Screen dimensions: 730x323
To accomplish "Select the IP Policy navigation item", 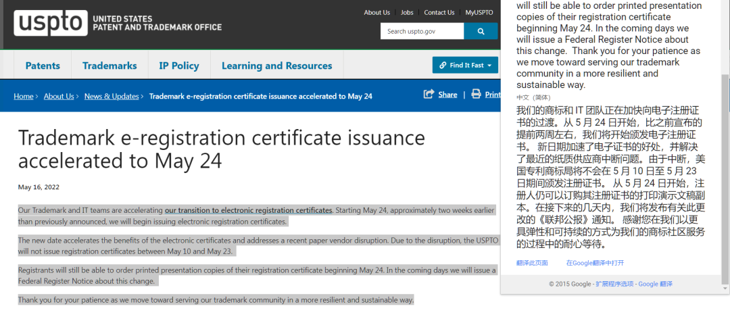I will (179, 66).
